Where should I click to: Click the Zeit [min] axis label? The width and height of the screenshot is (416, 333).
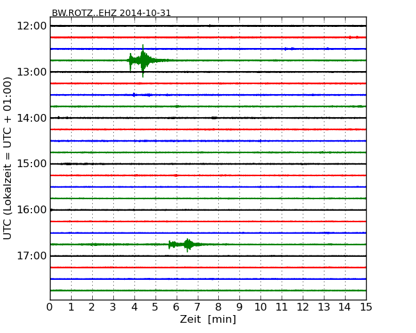point(208,319)
